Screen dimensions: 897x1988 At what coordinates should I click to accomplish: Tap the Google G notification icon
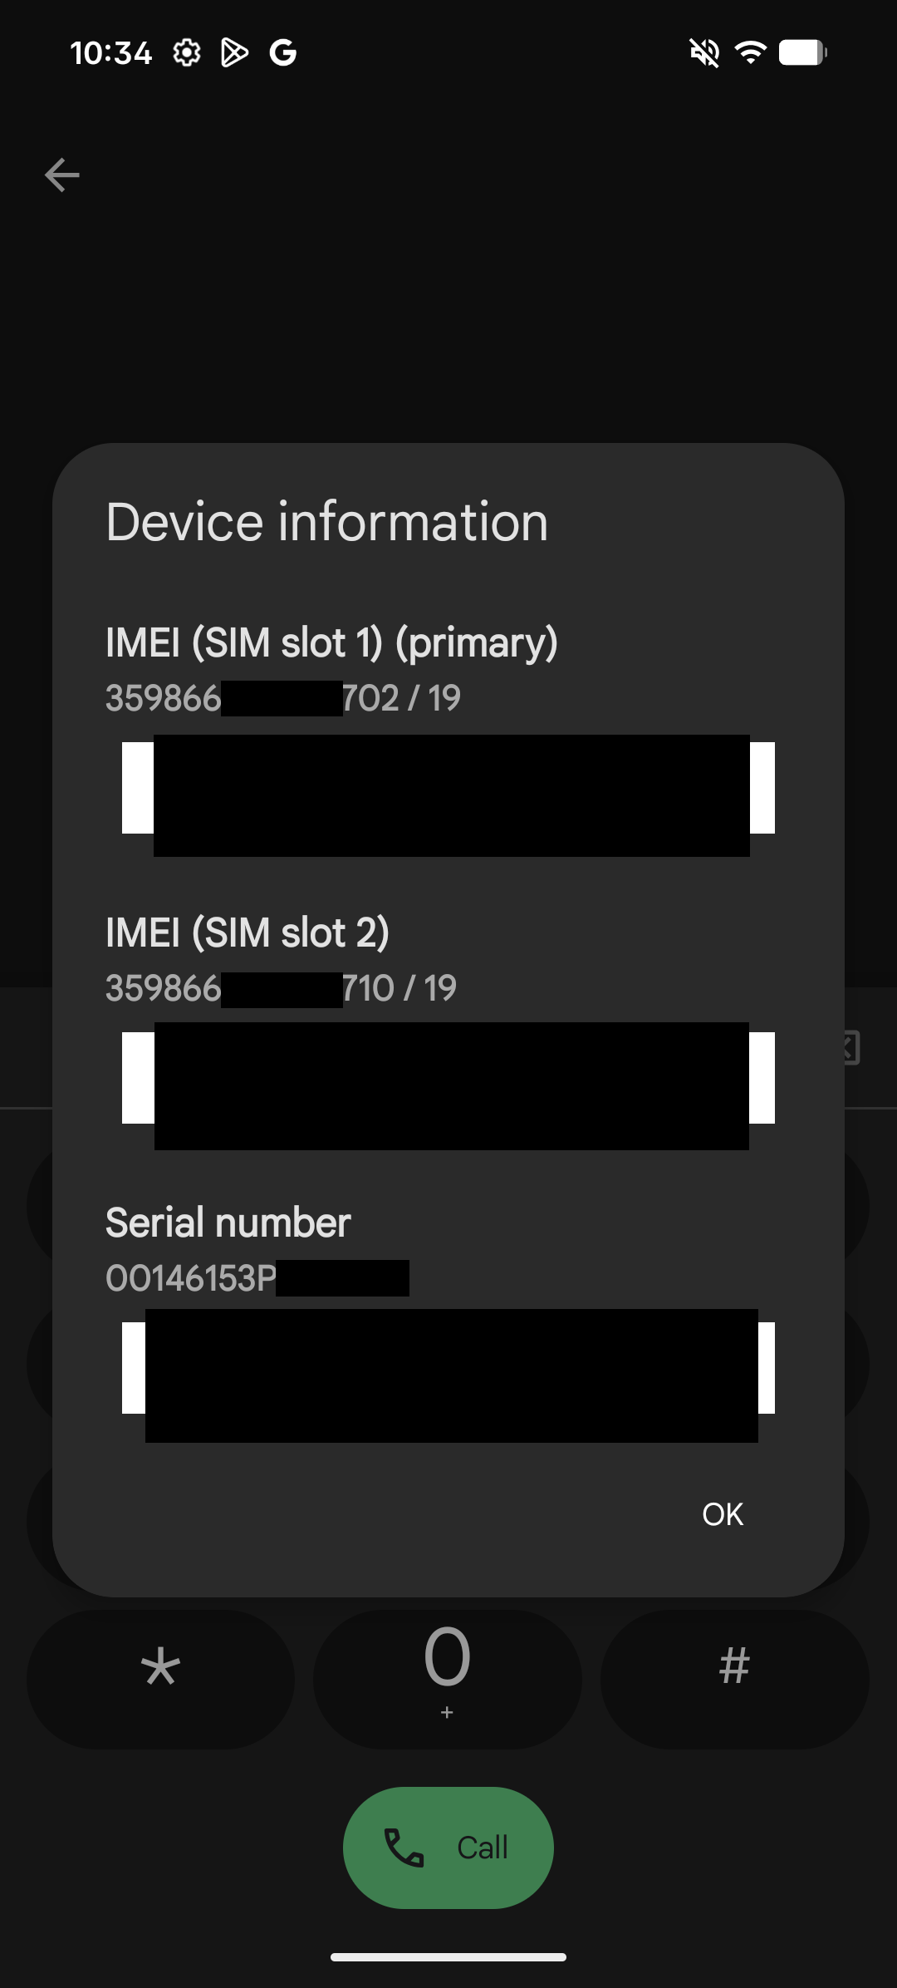[x=282, y=53]
